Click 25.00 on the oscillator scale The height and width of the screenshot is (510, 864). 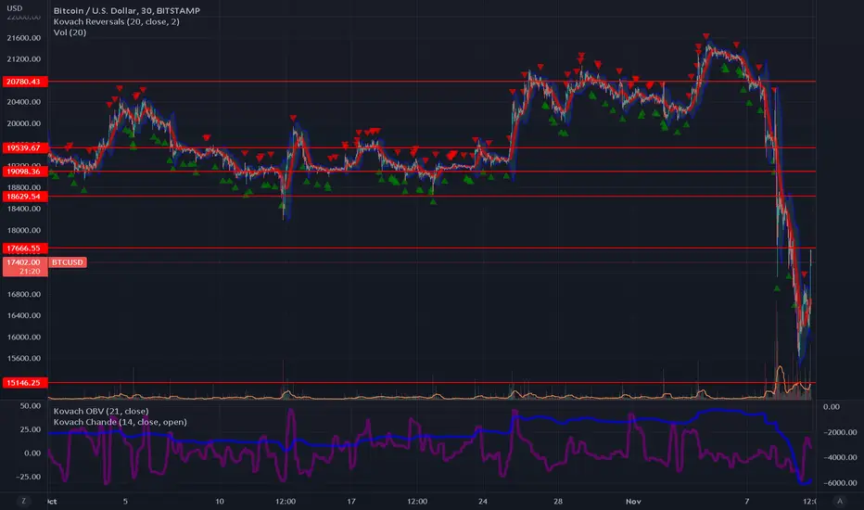point(31,429)
